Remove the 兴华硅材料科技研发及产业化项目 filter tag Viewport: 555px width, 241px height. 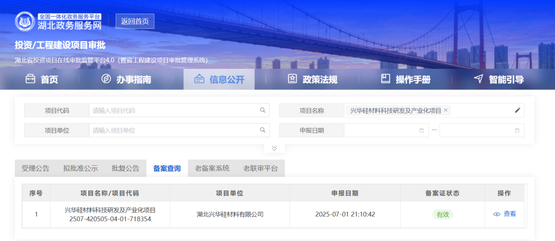tap(446, 110)
